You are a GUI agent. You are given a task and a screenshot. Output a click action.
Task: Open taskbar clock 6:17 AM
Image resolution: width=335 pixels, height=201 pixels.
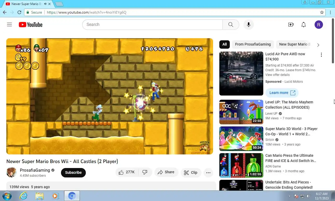tap(322, 196)
